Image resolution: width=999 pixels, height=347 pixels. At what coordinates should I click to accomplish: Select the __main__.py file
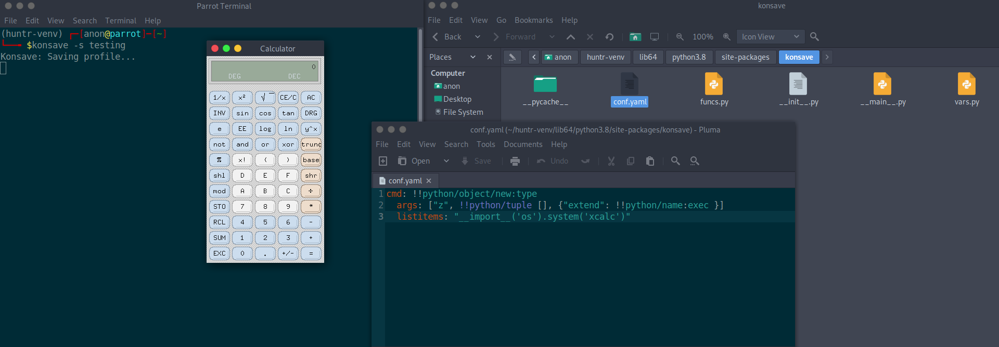click(x=882, y=89)
